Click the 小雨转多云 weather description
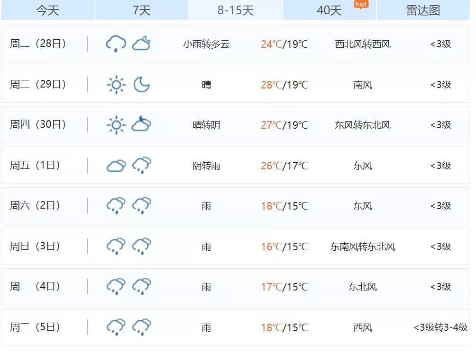 point(206,44)
